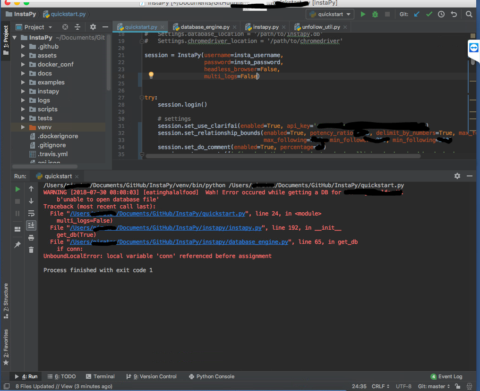The width and height of the screenshot is (480, 391).
Task: Click the Project tree horizontal scrollbar
Action: (45, 166)
